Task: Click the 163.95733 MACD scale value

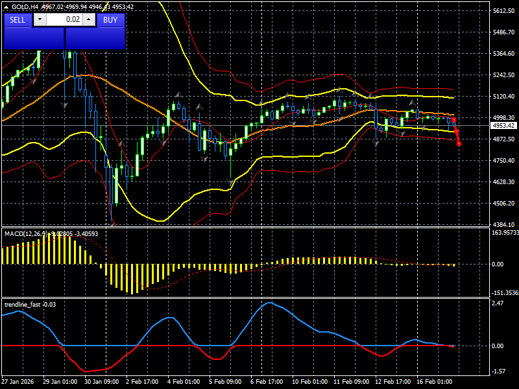Action: (505, 233)
